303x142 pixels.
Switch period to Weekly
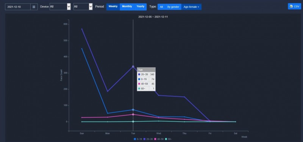tap(113, 6)
